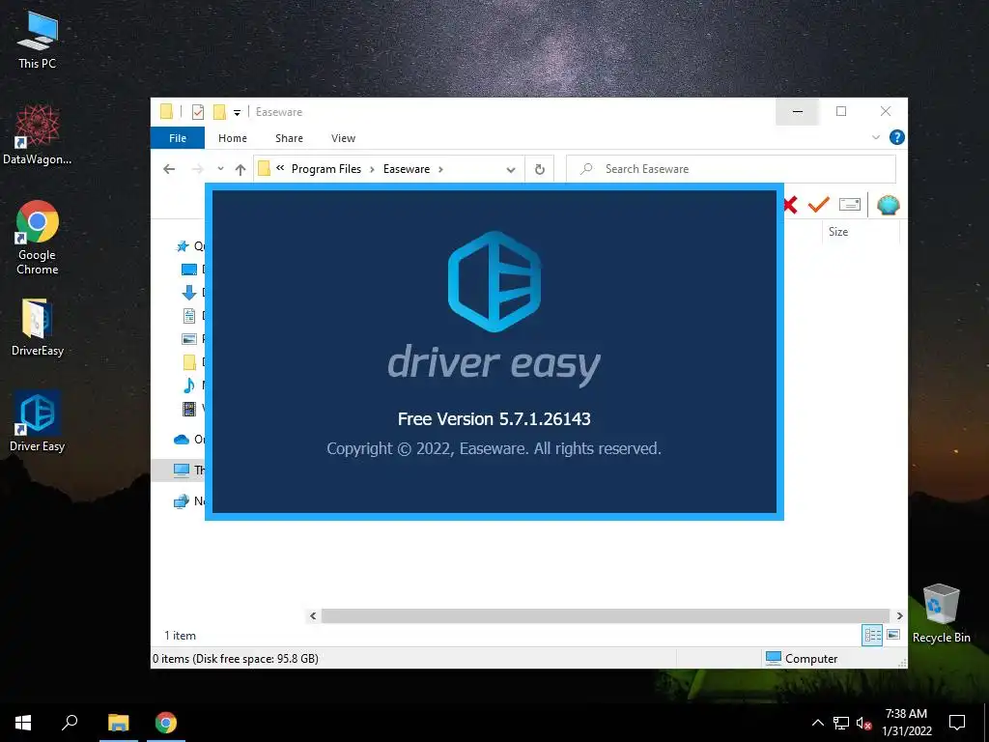Click the Computer status bar entry
Image resolution: width=989 pixels, height=742 pixels.
802,659
